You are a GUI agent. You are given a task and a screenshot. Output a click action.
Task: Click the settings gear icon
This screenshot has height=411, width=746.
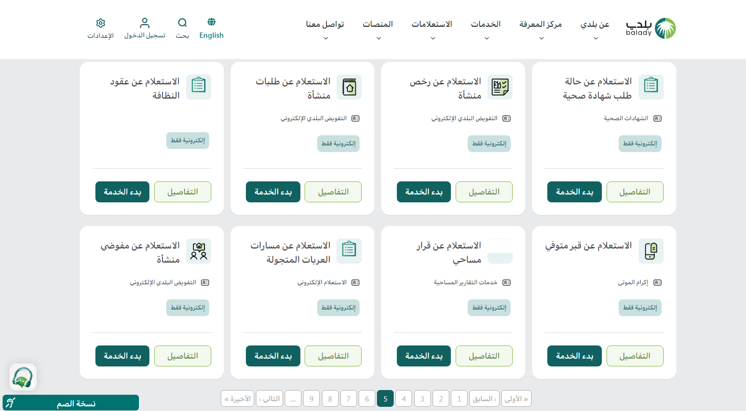(101, 23)
